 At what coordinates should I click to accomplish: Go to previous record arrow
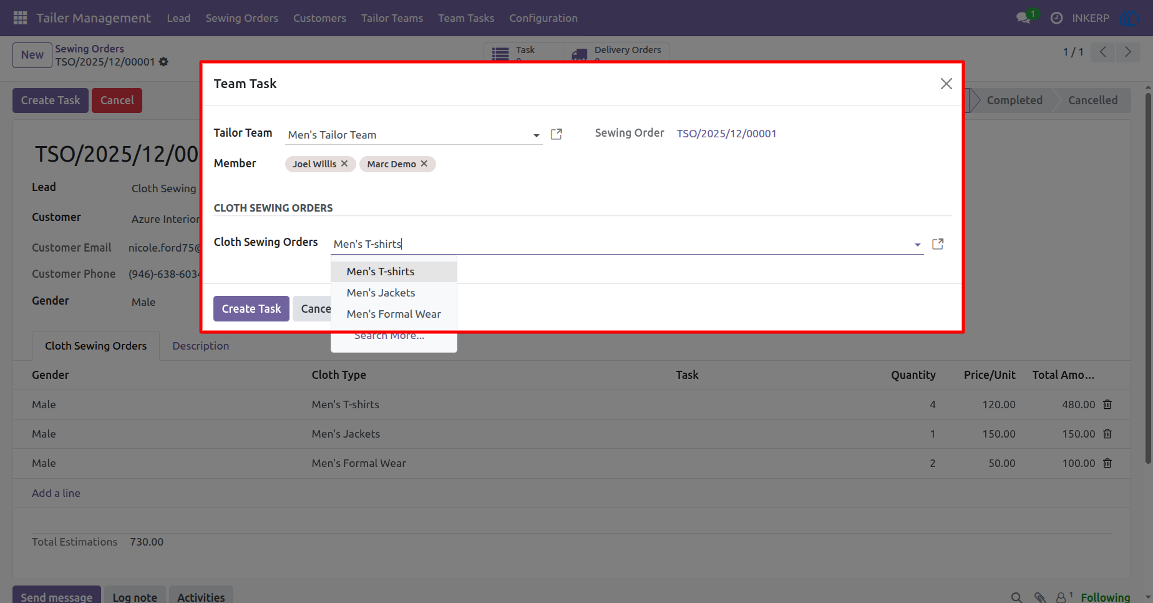(1103, 52)
